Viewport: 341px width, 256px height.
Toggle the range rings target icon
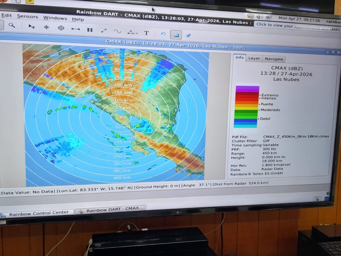point(61,28)
